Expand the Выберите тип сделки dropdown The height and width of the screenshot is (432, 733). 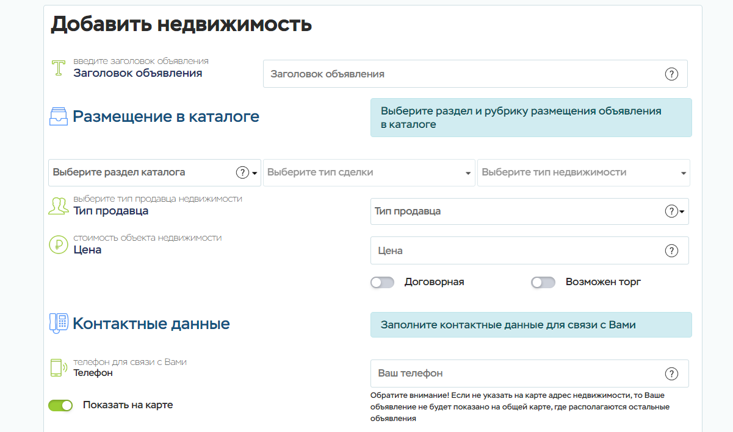pos(369,172)
